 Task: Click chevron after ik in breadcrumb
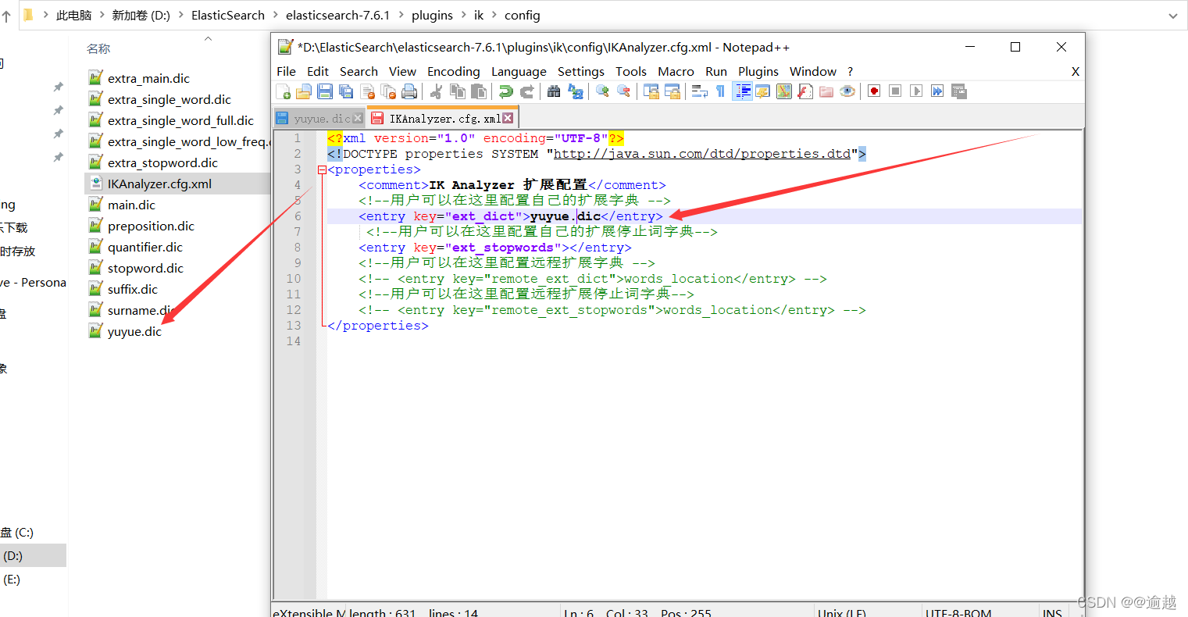pyautogui.click(x=494, y=16)
